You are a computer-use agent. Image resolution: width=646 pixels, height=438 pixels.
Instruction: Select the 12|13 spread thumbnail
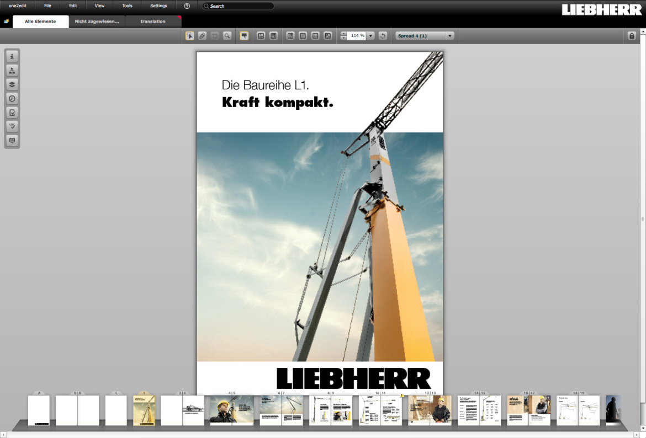point(430,410)
